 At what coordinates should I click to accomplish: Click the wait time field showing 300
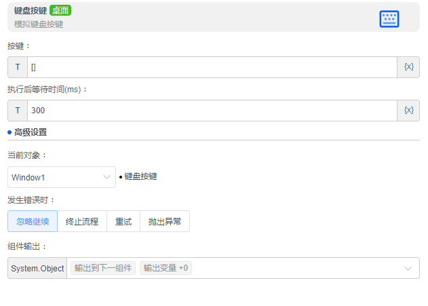[212, 111]
